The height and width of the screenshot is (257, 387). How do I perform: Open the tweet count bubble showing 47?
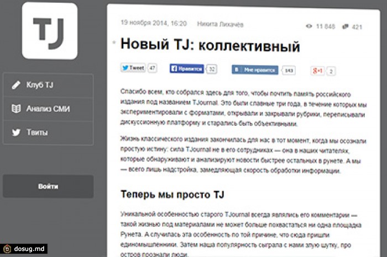pyautogui.click(x=152, y=68)
